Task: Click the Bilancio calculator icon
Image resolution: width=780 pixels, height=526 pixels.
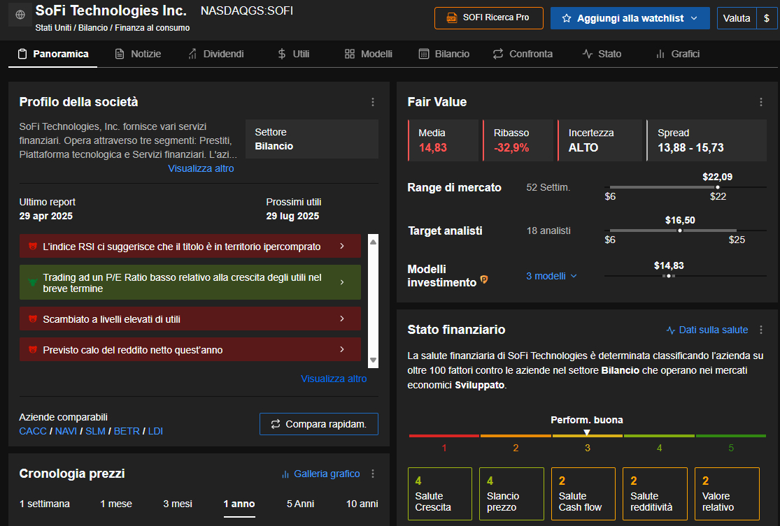Action: pos(424,54)
